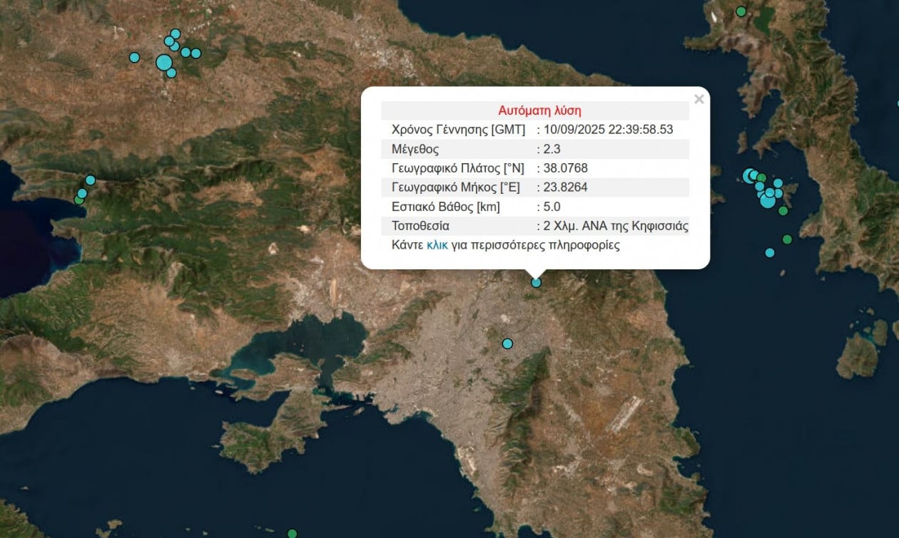This screenshot has height=538, width=899.
Task: Click the small marker just below northwest large circle
Action: pyautogui.click(x=171, y=73)
